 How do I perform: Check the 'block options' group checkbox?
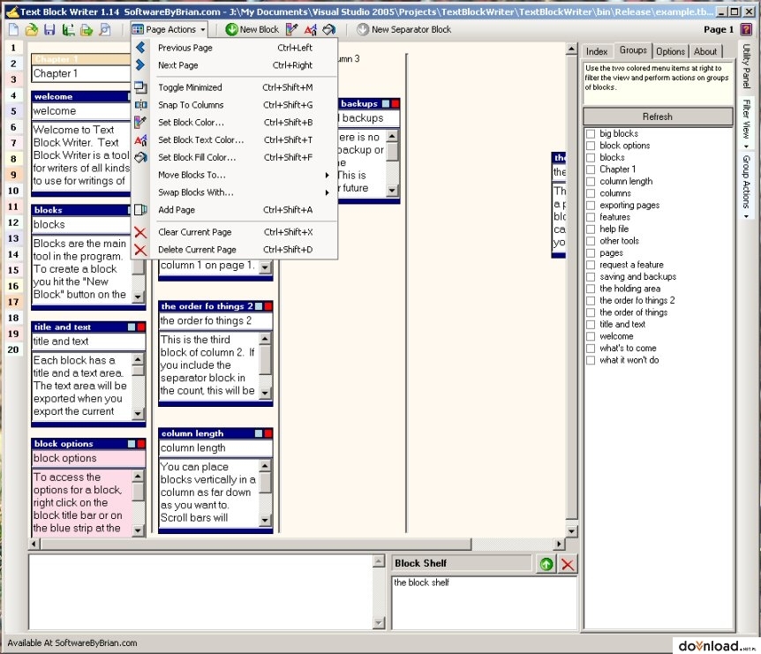591,146
